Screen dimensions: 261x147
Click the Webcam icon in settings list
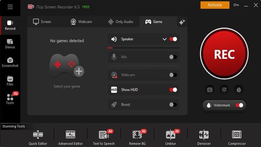[x=114, y=75]
